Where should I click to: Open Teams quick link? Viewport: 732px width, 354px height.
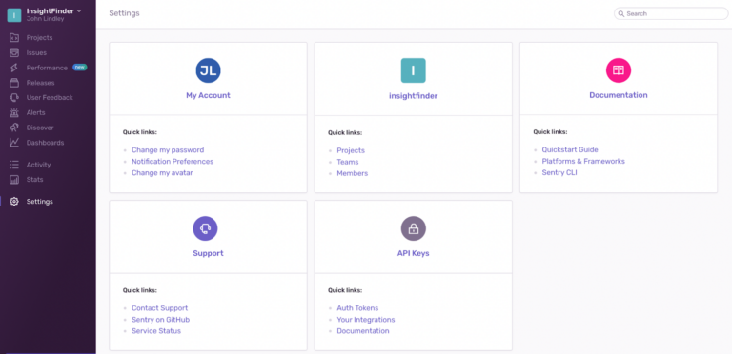pos(348,162)
